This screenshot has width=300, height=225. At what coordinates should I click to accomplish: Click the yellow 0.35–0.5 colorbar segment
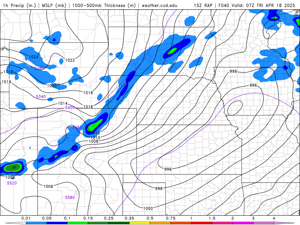(x=139, y=223)
